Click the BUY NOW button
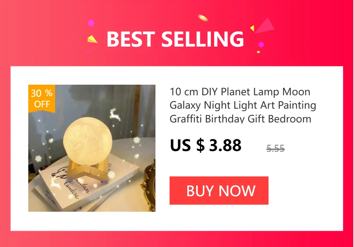Screen dimensions: 354x247 click(x=219, y=191)
